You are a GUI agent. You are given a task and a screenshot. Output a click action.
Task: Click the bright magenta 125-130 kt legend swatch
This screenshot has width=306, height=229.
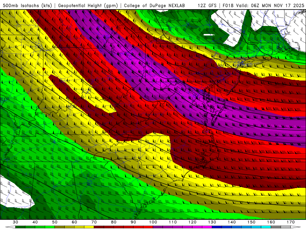click(x=207, y=227)
